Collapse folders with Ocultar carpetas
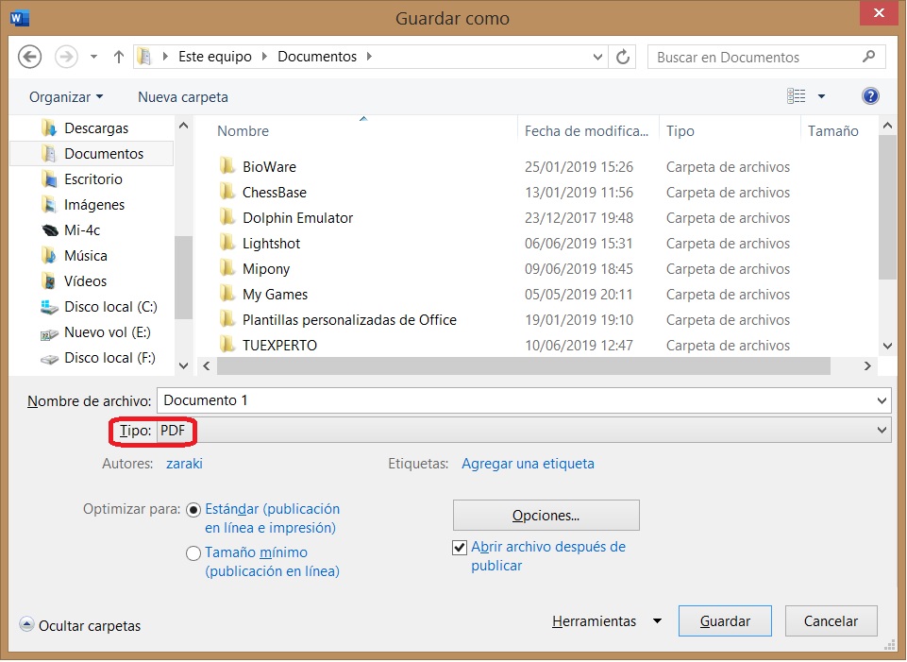This screenshot has height=662, width=907. pos(80,625)
